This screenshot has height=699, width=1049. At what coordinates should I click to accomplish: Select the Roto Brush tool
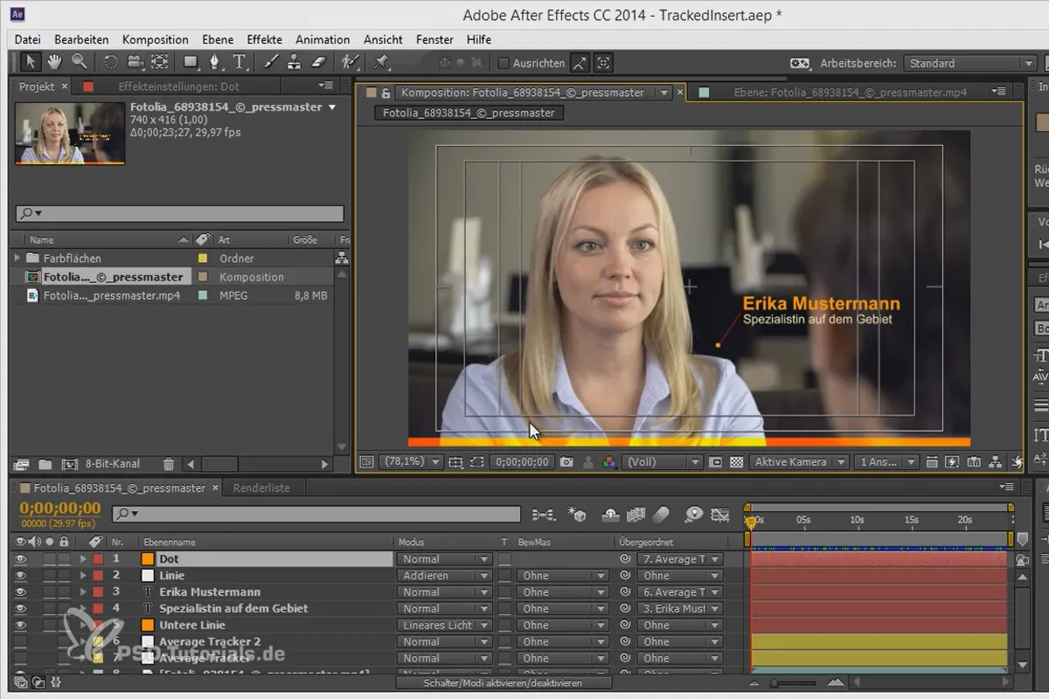pyautogui.click(x=350, y=62)
